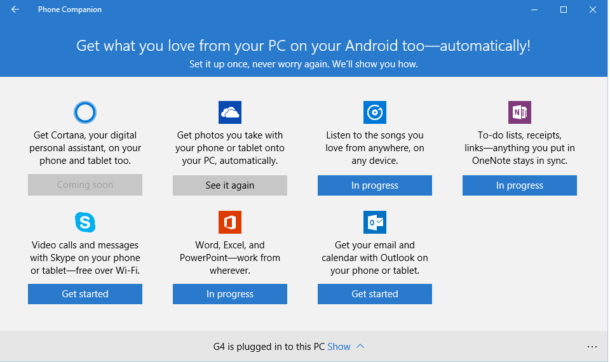Viewport: 610px width, 362px height.
Task: Click the Coming soon button under Cortana
Action: 85,185
